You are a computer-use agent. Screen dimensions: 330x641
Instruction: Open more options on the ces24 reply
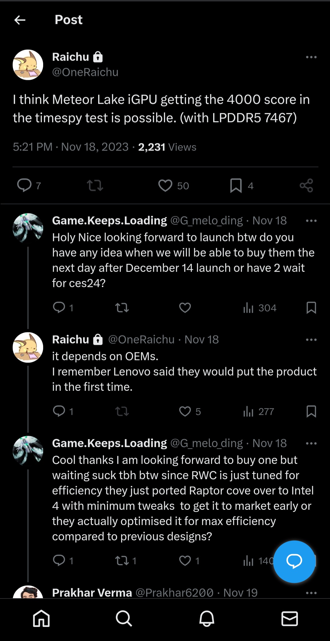311,221
